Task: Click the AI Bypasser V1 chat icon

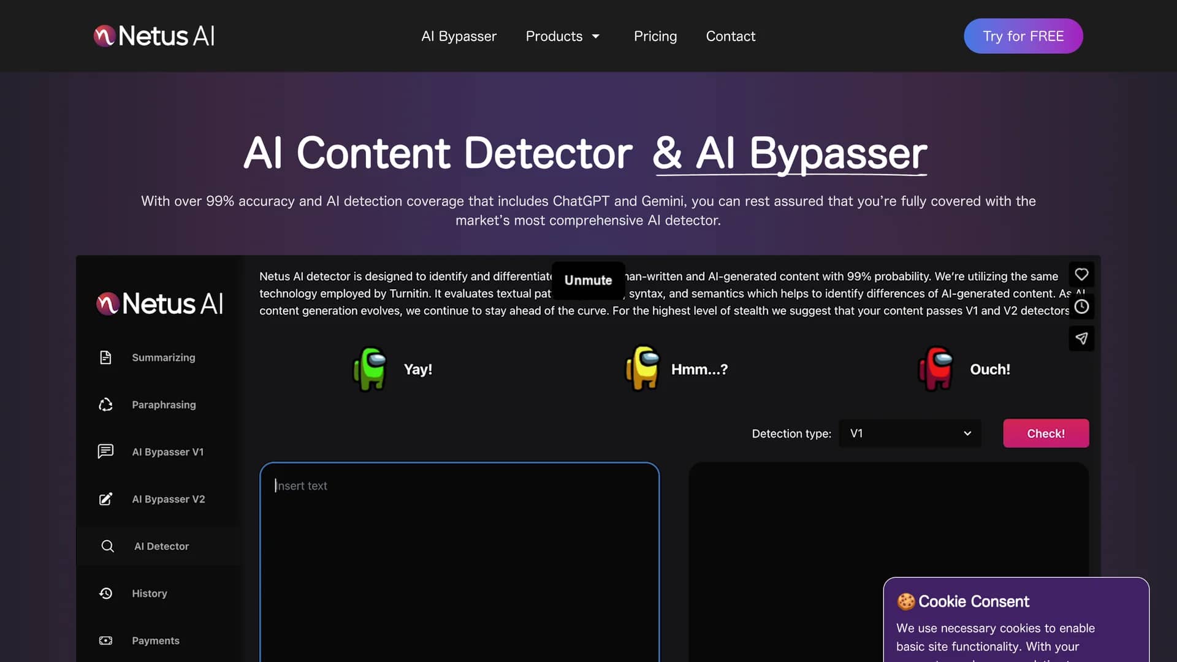Action: point(105,452)
